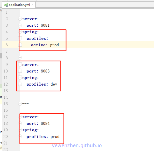Click line number 6 in the gutter
The image size is (154, 151).
click(x=7, y=45)
